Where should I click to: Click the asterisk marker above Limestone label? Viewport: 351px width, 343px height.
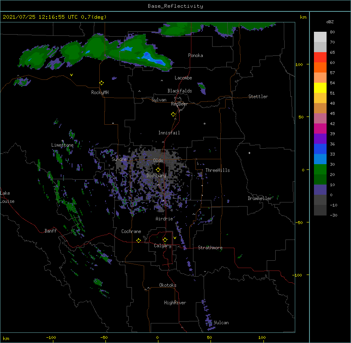(x=63, y=141)
